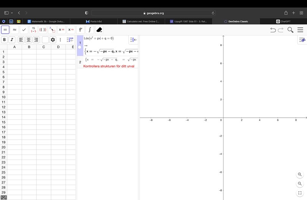Toggle bold formatting in spreadsheet
Image resolution: width=307 pixels, height=200 pixels.
click(5, 40)
